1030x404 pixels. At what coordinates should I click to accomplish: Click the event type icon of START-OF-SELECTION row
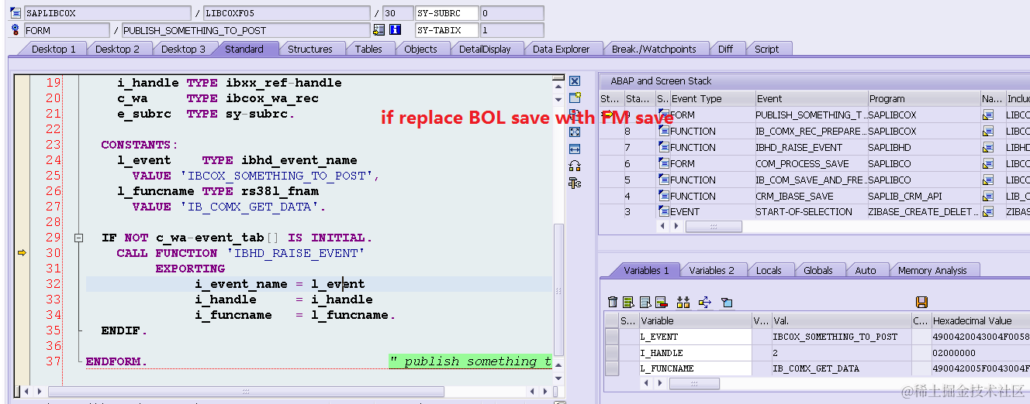pyautogui.click(x=664, y=211)
